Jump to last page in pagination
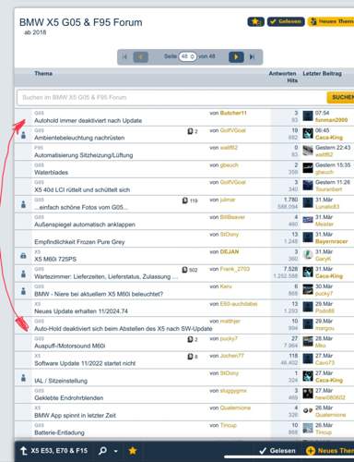 (x=252, y=56)
